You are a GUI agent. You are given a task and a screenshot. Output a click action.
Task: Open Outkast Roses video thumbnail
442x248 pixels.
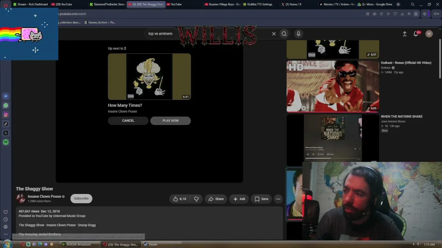tap(333, 86)
